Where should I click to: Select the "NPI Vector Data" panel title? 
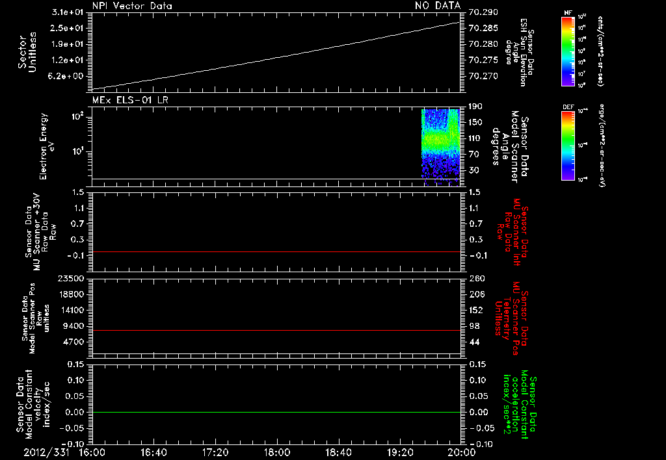pos(132,6)
